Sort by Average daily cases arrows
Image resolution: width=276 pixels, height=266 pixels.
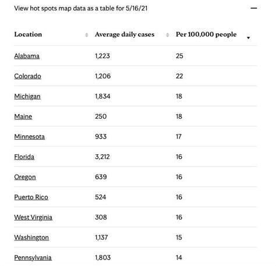(168, 35)
